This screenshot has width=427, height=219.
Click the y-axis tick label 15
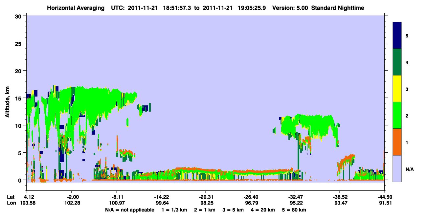(x=19, y=98)
